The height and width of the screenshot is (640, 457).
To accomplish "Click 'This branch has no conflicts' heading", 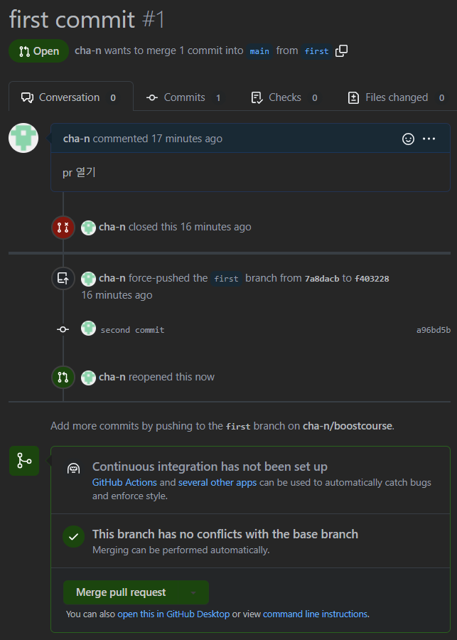I will click(225, 534).
